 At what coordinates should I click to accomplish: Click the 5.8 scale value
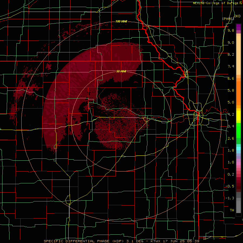(x=231, y=90)
